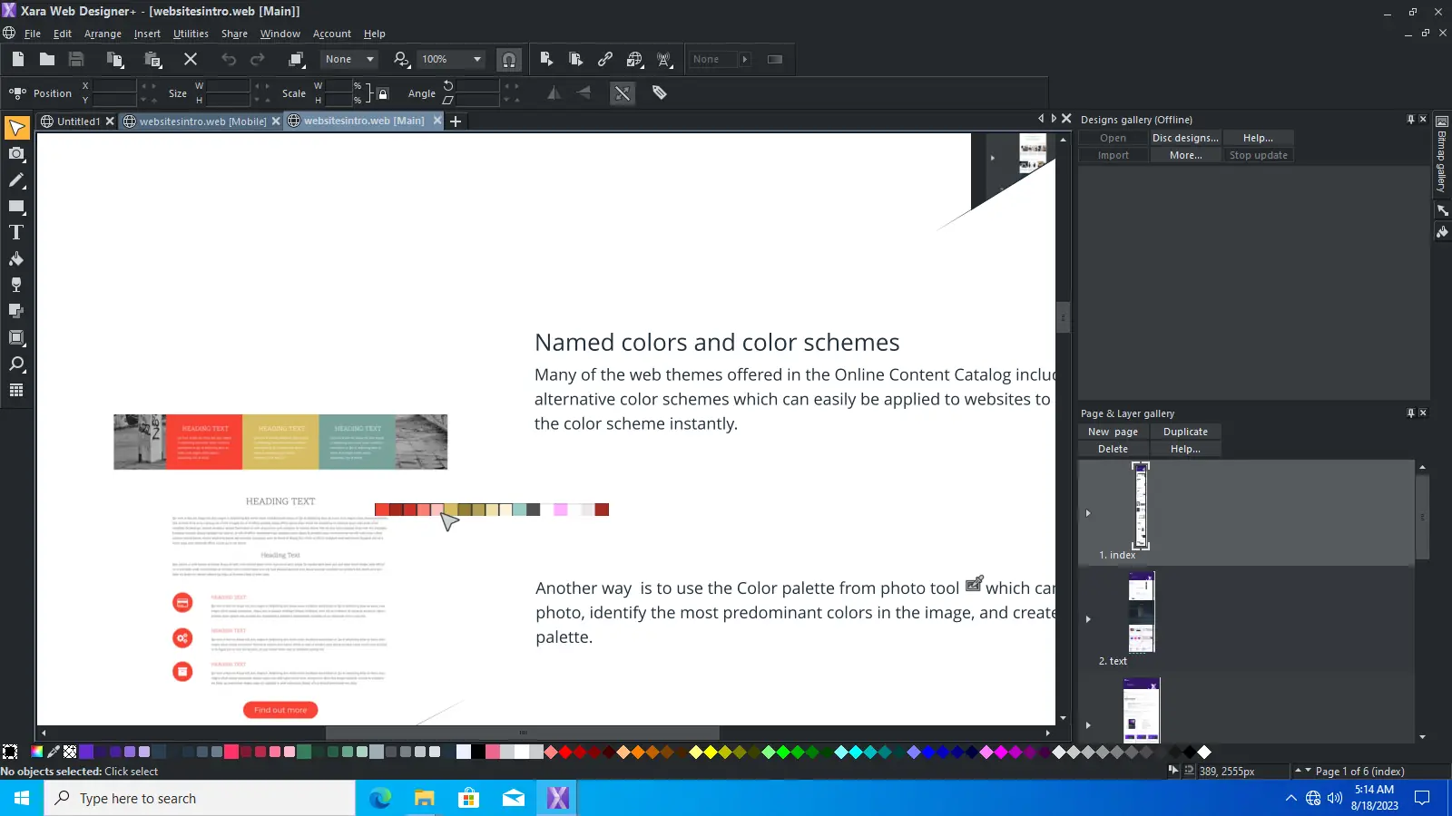Toggle magnetic snapping magnet button
The width and height of the screenshot is (1452, 816).
509,60
